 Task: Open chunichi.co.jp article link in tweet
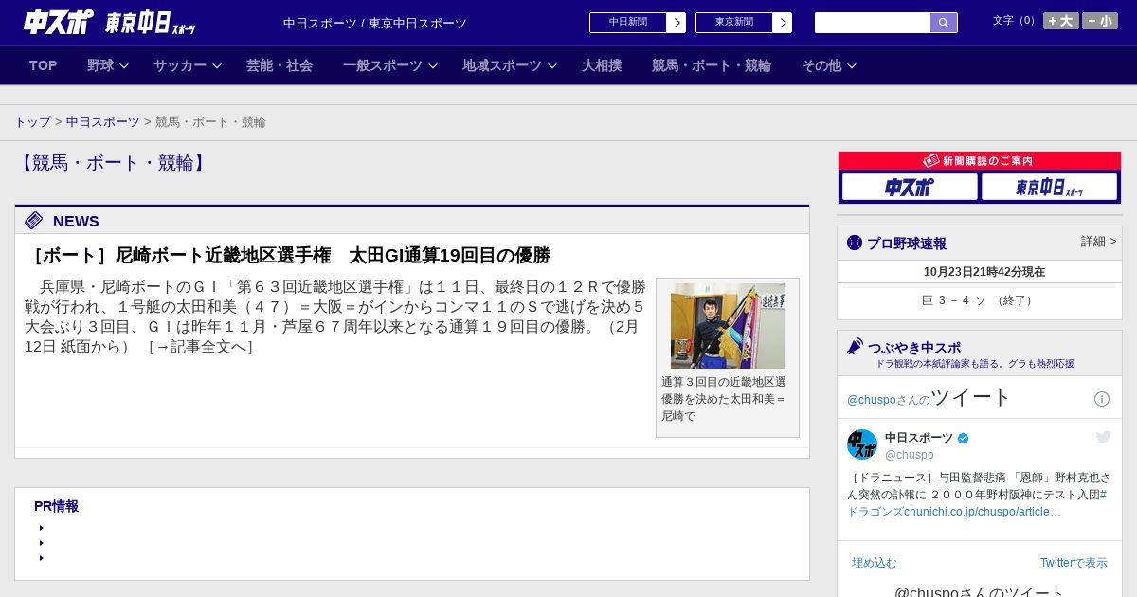pyautogui.click(x=983, y=512)
